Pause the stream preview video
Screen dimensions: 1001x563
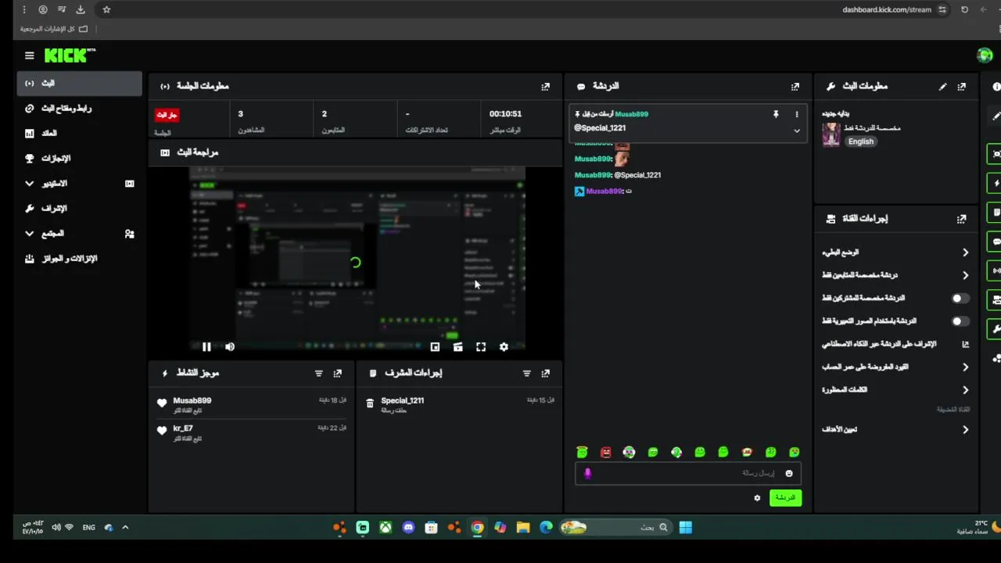(x=206, y=347)
